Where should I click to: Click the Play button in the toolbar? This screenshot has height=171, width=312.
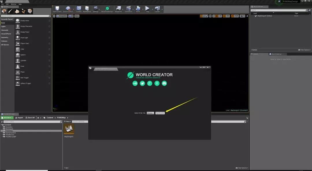(x=147, y=9)
